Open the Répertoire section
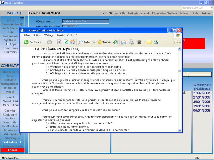 tap(159, 13)
